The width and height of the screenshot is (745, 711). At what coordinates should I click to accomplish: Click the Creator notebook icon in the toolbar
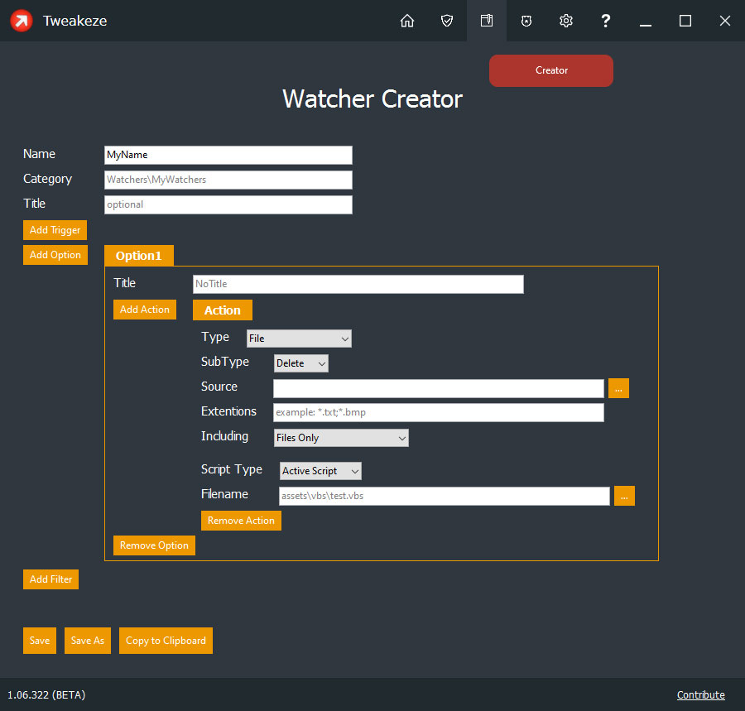point(487,21)
